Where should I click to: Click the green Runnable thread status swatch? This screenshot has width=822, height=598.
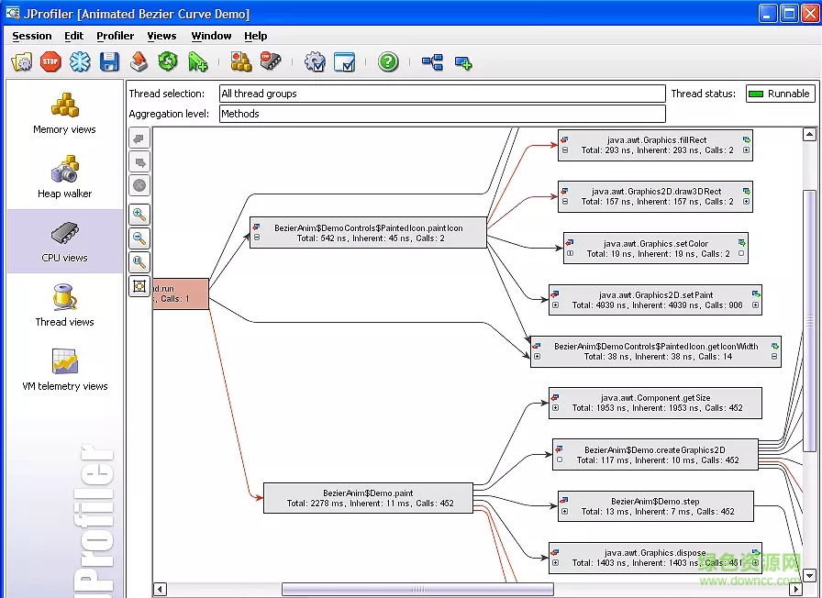click(x=755, y=94)
